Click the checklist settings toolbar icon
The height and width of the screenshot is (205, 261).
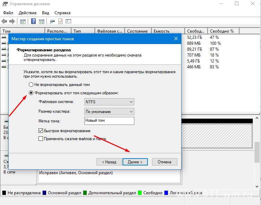[68, 21]
